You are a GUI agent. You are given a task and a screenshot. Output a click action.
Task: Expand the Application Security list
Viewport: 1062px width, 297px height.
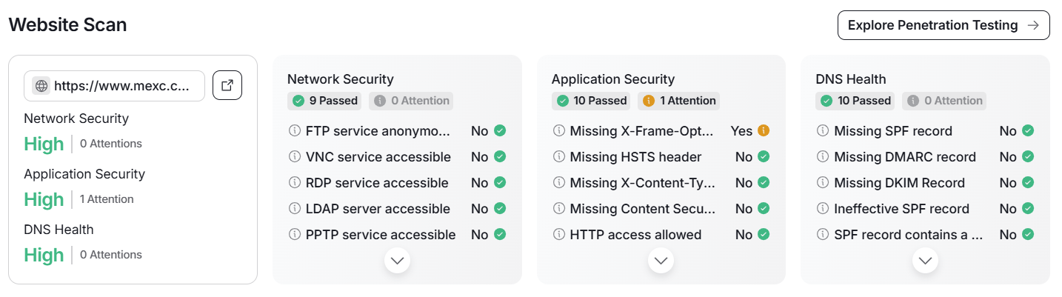pyautogui.click(x=661, y=261)
